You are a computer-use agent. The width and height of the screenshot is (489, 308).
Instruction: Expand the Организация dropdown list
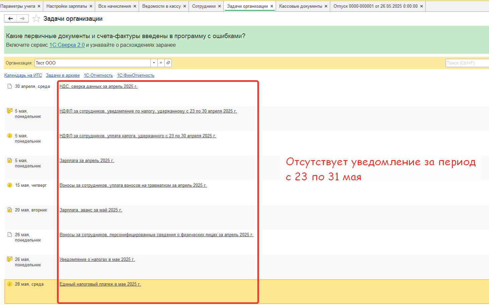point(154,63)
